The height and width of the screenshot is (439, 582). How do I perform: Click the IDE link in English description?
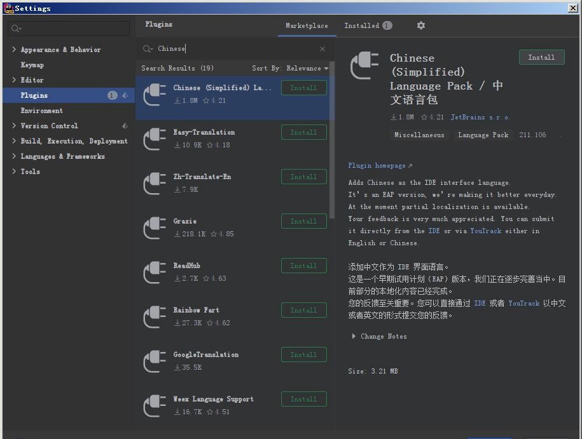[x=434, y=231]
